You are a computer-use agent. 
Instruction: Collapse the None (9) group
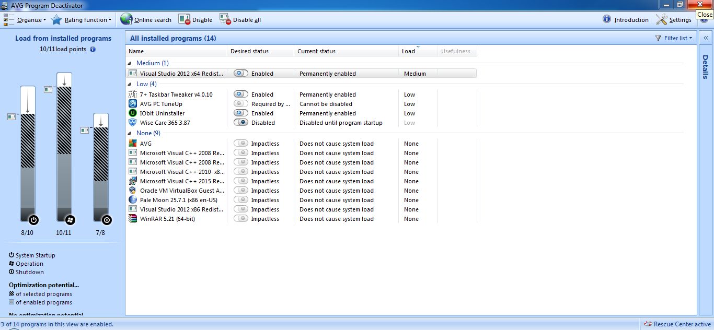(x=130, y=133)
